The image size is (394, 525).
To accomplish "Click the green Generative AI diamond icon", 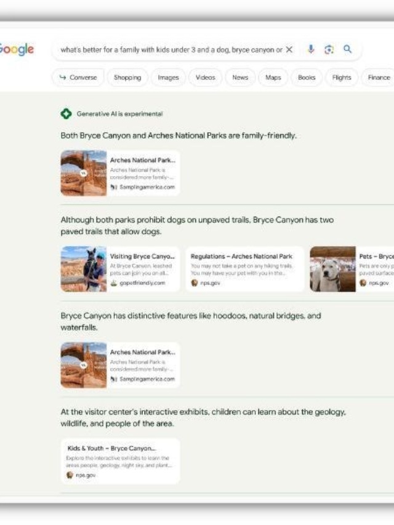I will point(66,114).
